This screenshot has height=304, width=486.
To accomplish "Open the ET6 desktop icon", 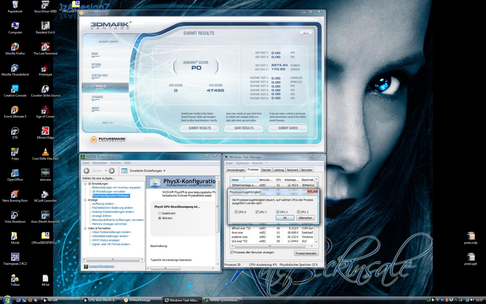I will [15, 133].
